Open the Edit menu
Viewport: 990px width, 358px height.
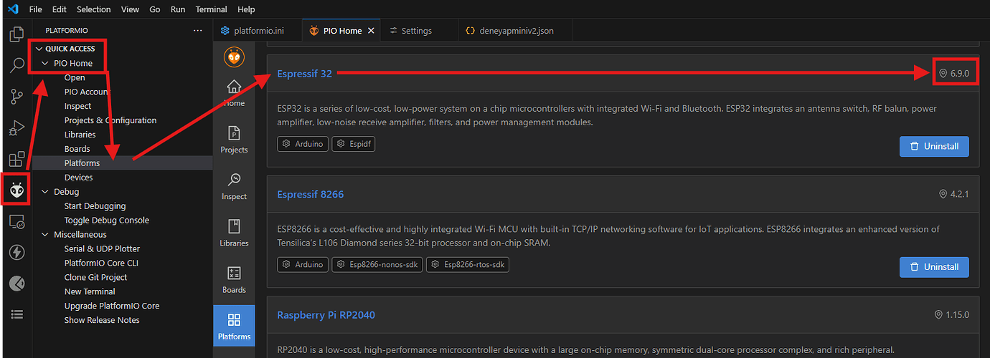pos(60,9)
